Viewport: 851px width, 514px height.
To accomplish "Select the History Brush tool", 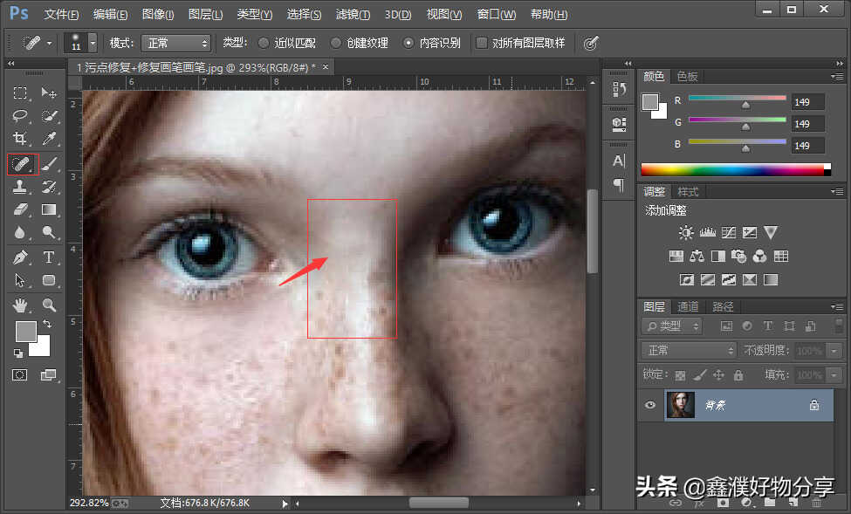I will tap(49, 187).
